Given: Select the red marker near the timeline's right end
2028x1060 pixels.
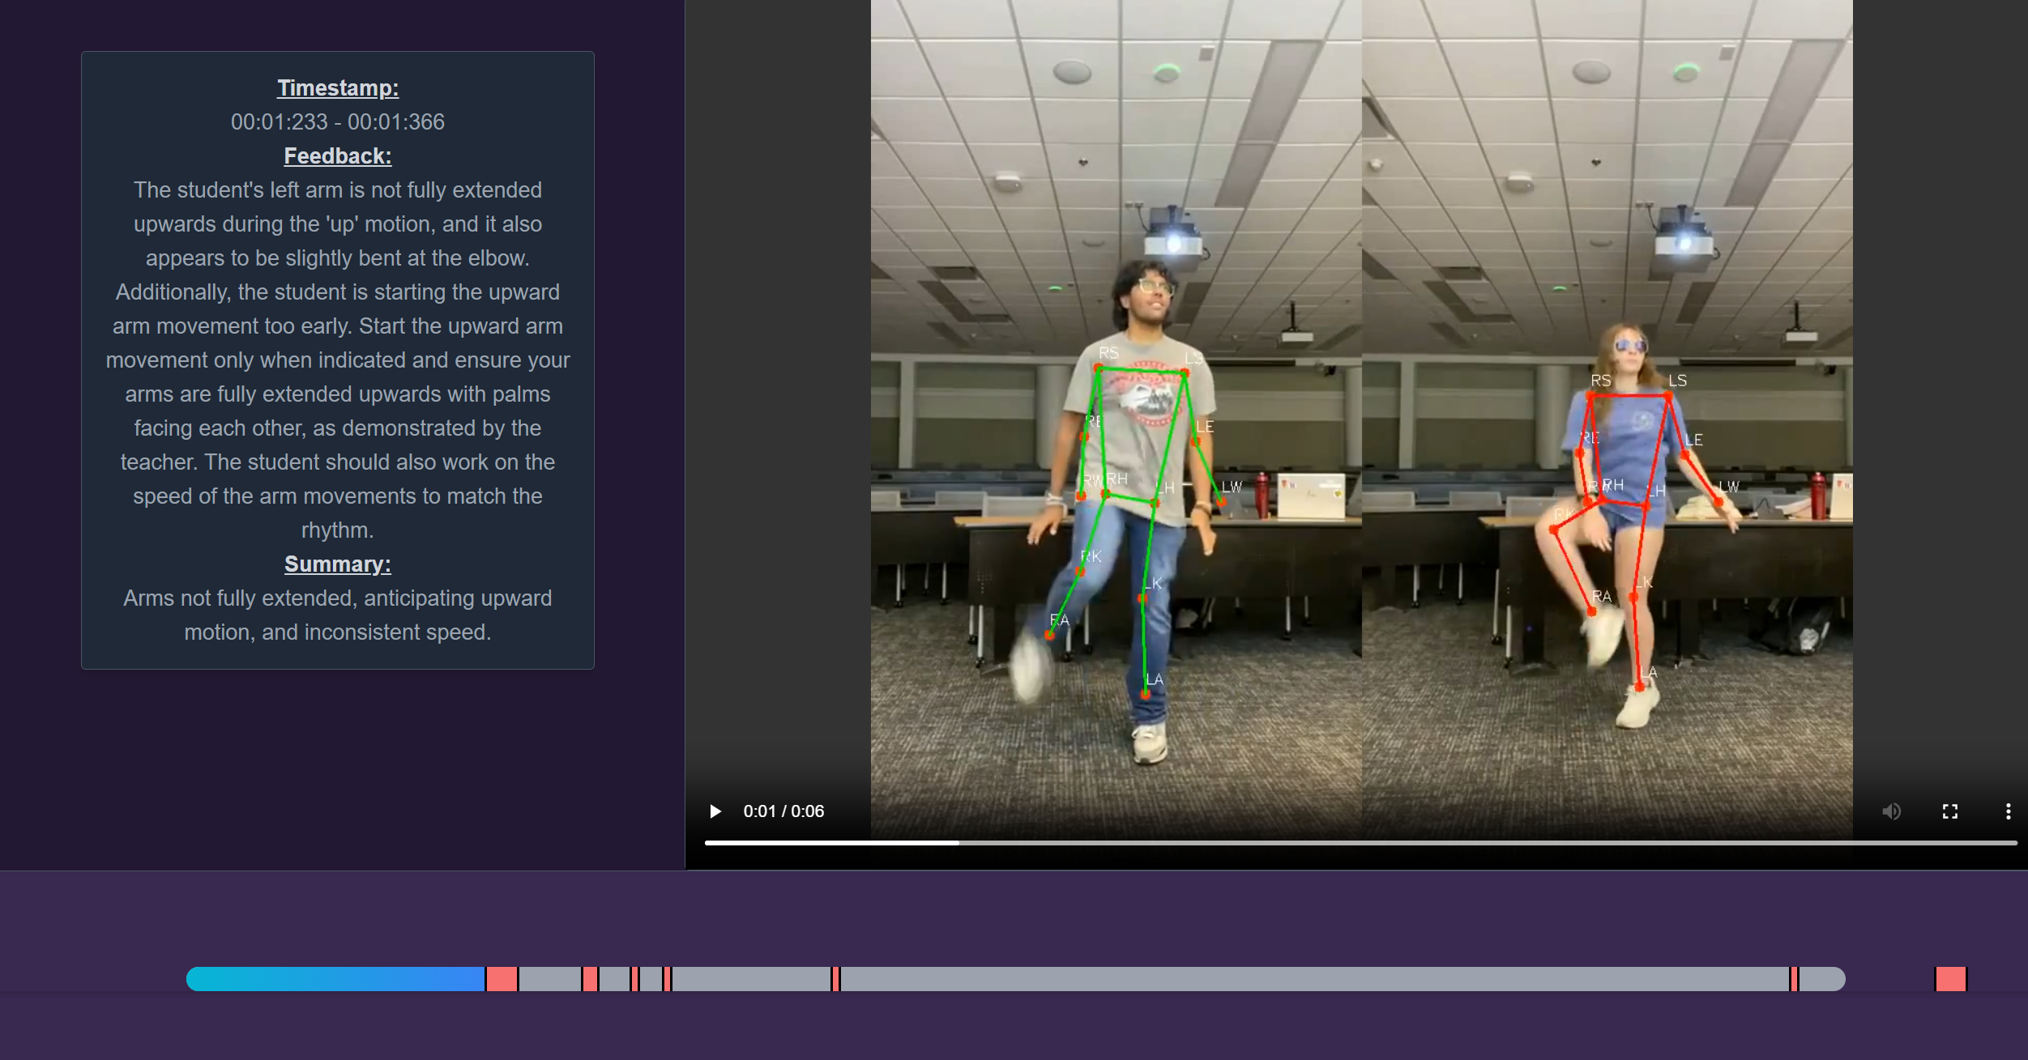Looking at the screenshot, I should 1795,979.
